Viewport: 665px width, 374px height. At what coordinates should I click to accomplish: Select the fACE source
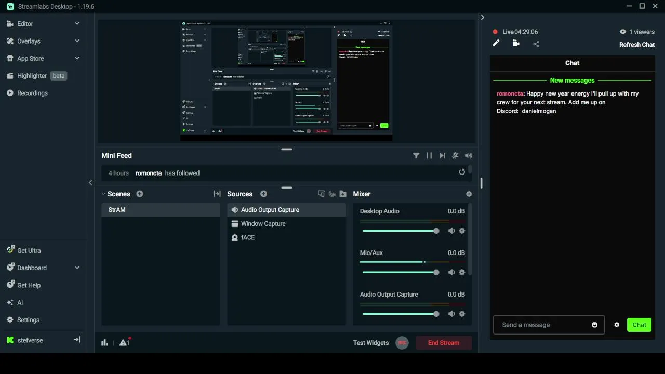(287, 237)
